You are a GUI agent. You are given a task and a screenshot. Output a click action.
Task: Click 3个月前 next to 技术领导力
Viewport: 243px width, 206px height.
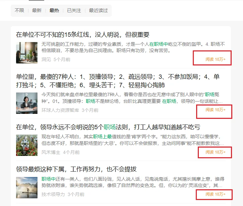point(76,194)
